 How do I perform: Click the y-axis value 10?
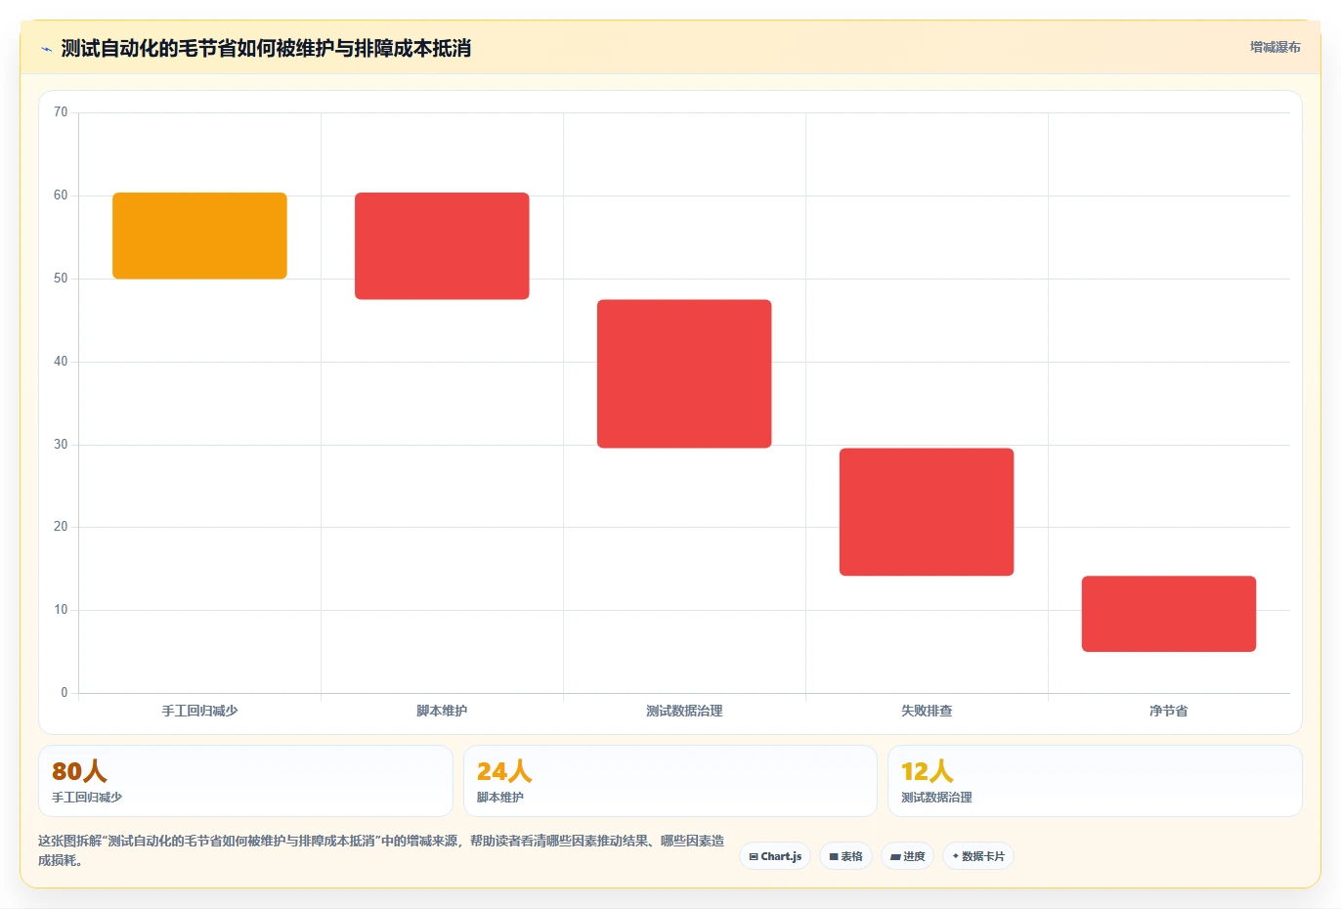point(61,610)
